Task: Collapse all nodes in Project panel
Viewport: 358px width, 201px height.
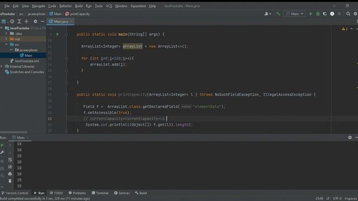Action: (x=26, y=21)
